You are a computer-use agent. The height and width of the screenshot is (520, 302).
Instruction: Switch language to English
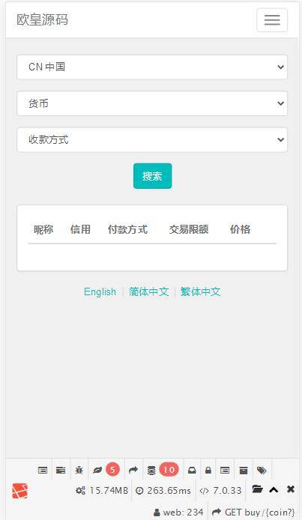click(x=100, y=291)
